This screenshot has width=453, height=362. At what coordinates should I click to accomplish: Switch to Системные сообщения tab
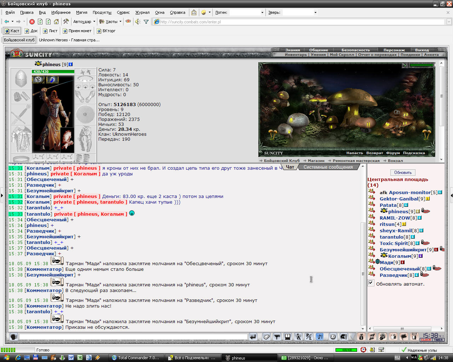[x=328, y=167]
